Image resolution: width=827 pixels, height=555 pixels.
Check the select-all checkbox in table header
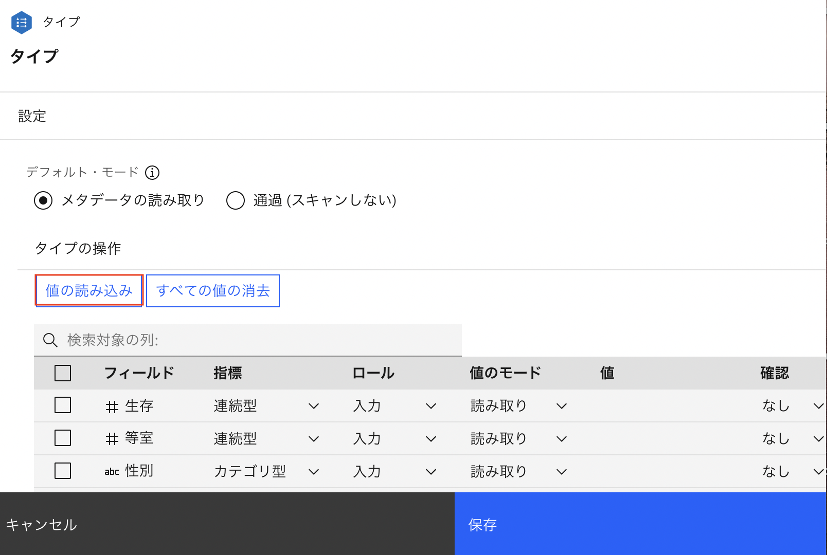[62, 373]
